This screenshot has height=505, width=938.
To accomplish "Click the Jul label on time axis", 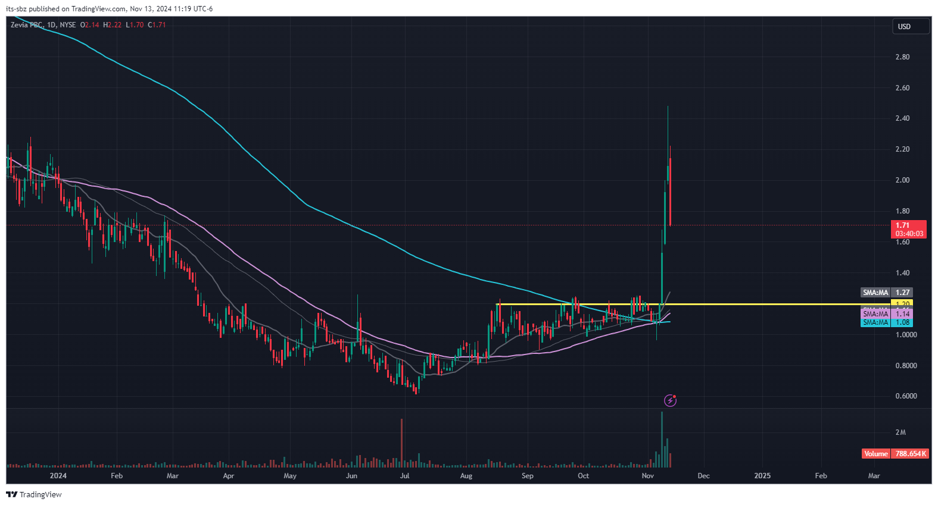I will [405, 476].
